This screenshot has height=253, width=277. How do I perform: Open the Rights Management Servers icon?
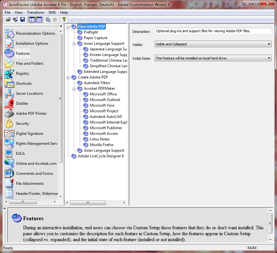(x=9, y=144)
